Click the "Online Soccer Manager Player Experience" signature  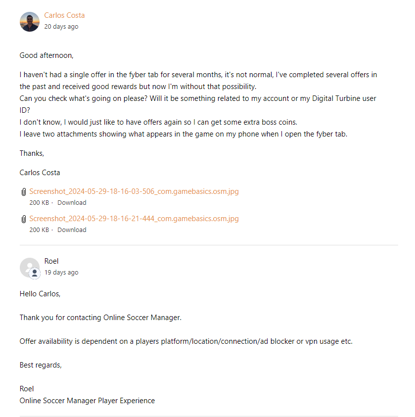click(x=87, y=401)
